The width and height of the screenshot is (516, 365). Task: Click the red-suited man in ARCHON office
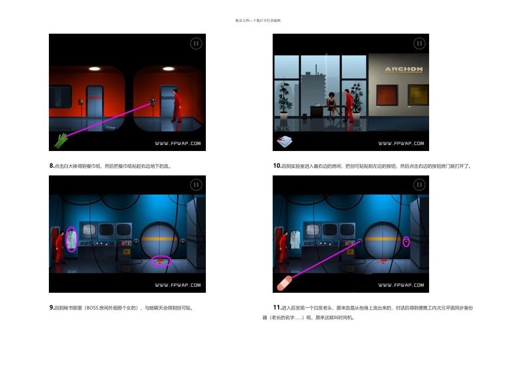tap(348, 105)
